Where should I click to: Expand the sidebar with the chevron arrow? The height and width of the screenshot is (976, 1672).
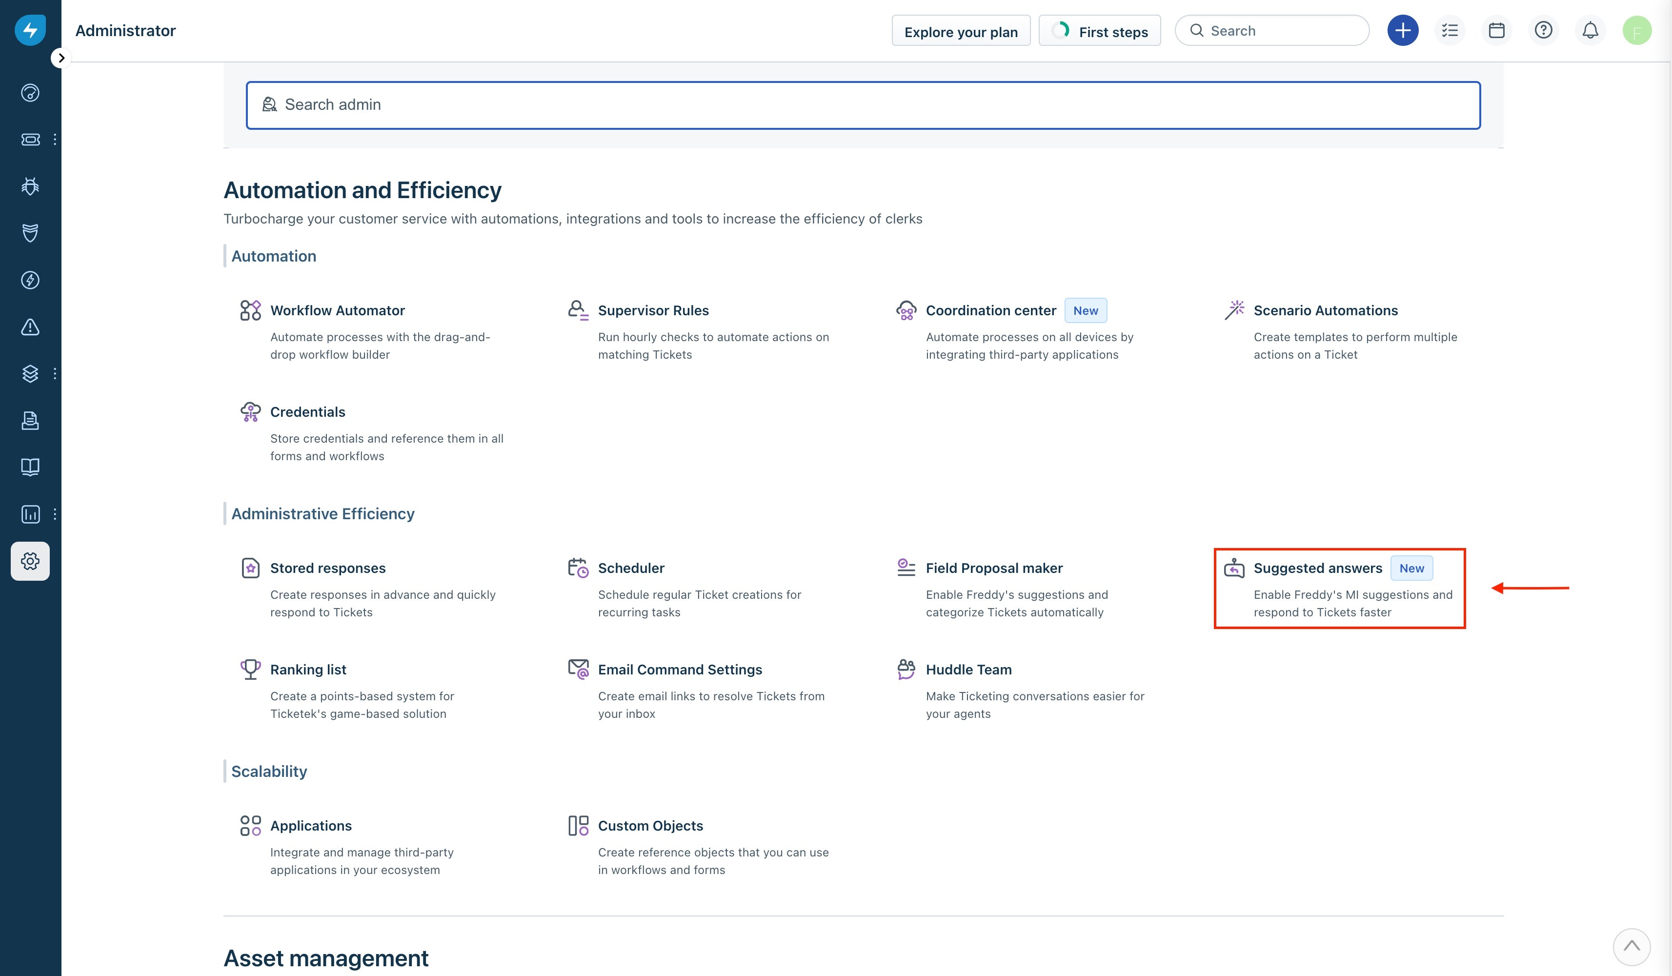pyautogui.click(x=61, y=59)
